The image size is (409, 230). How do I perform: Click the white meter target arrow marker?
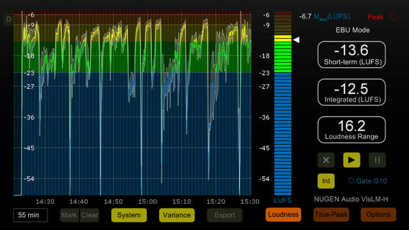tap(296, 40)
